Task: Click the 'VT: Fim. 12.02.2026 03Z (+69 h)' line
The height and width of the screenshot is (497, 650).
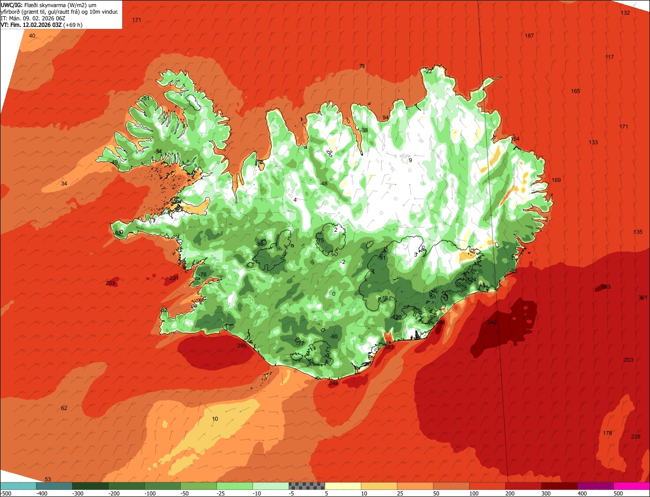Action: pos(42,24)
